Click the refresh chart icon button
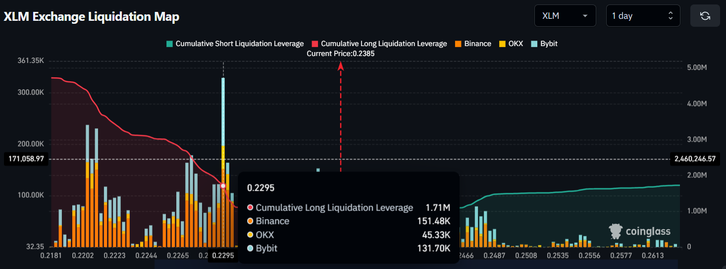 tap(705, 16)
